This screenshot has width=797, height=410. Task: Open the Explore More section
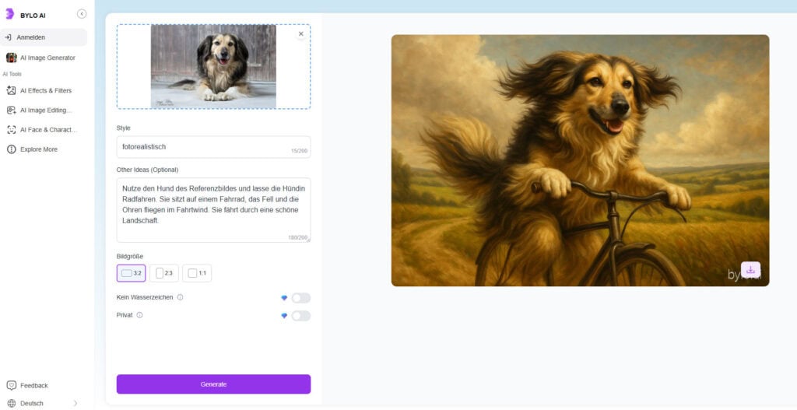pos(37,149)
